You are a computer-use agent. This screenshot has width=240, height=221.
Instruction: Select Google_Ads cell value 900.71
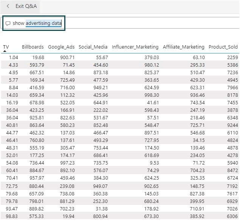67,58
